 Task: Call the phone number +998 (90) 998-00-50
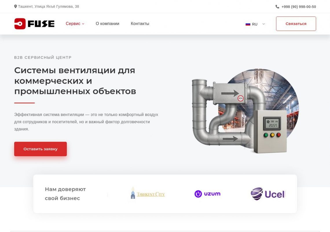[x=299, y=7]
